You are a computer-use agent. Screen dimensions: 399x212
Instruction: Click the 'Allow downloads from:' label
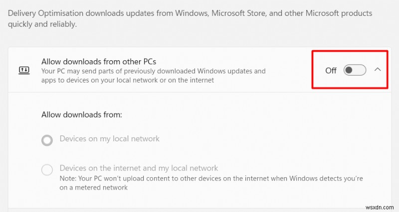point(82,114)
